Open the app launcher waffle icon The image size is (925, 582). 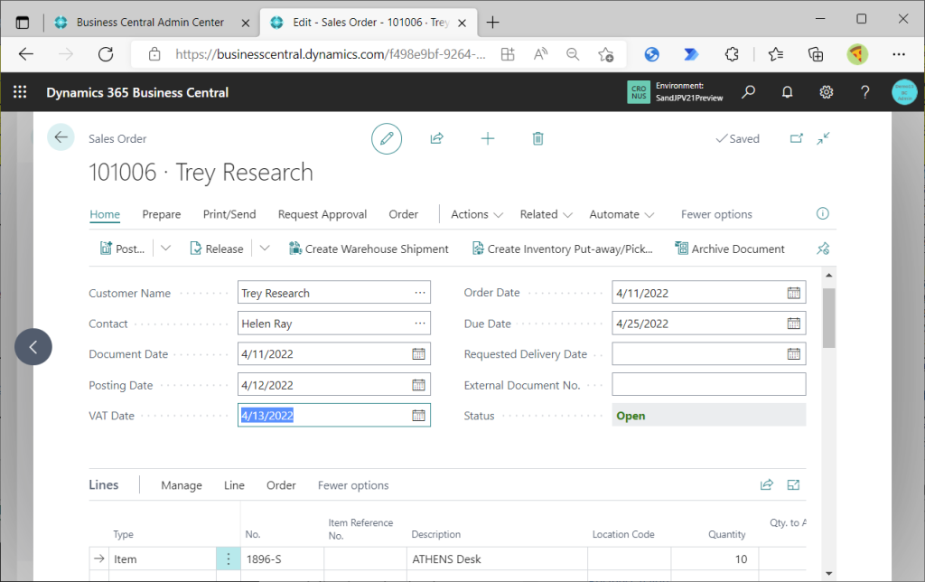(20, 92)
